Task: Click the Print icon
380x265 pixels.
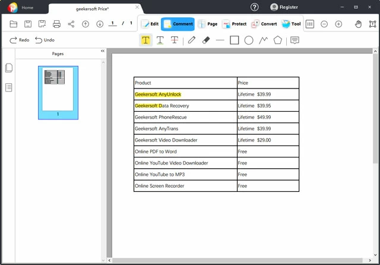Action: click(57, 24)
